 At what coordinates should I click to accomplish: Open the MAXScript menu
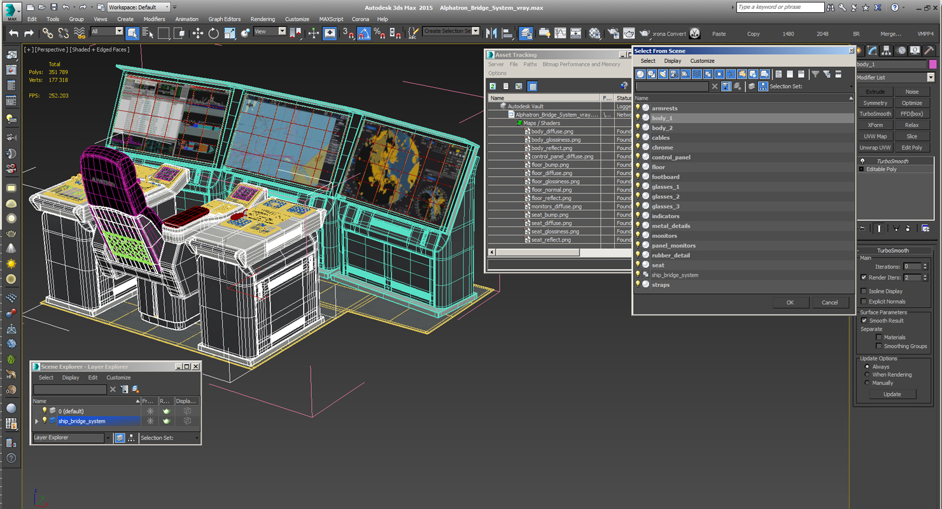point(331,19)
